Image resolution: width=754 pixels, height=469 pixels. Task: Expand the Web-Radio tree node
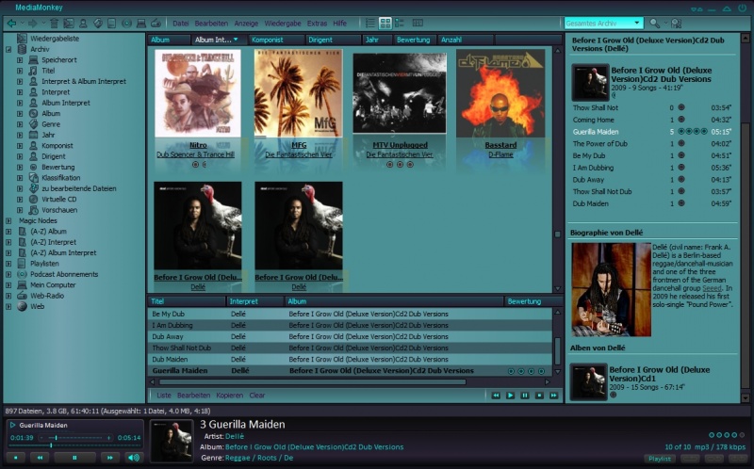coord(8,296)
